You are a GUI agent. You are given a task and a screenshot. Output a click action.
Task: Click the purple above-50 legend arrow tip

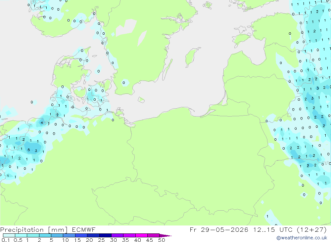point(165,235)
